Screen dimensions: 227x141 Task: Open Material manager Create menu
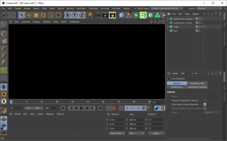pos(17,114)
